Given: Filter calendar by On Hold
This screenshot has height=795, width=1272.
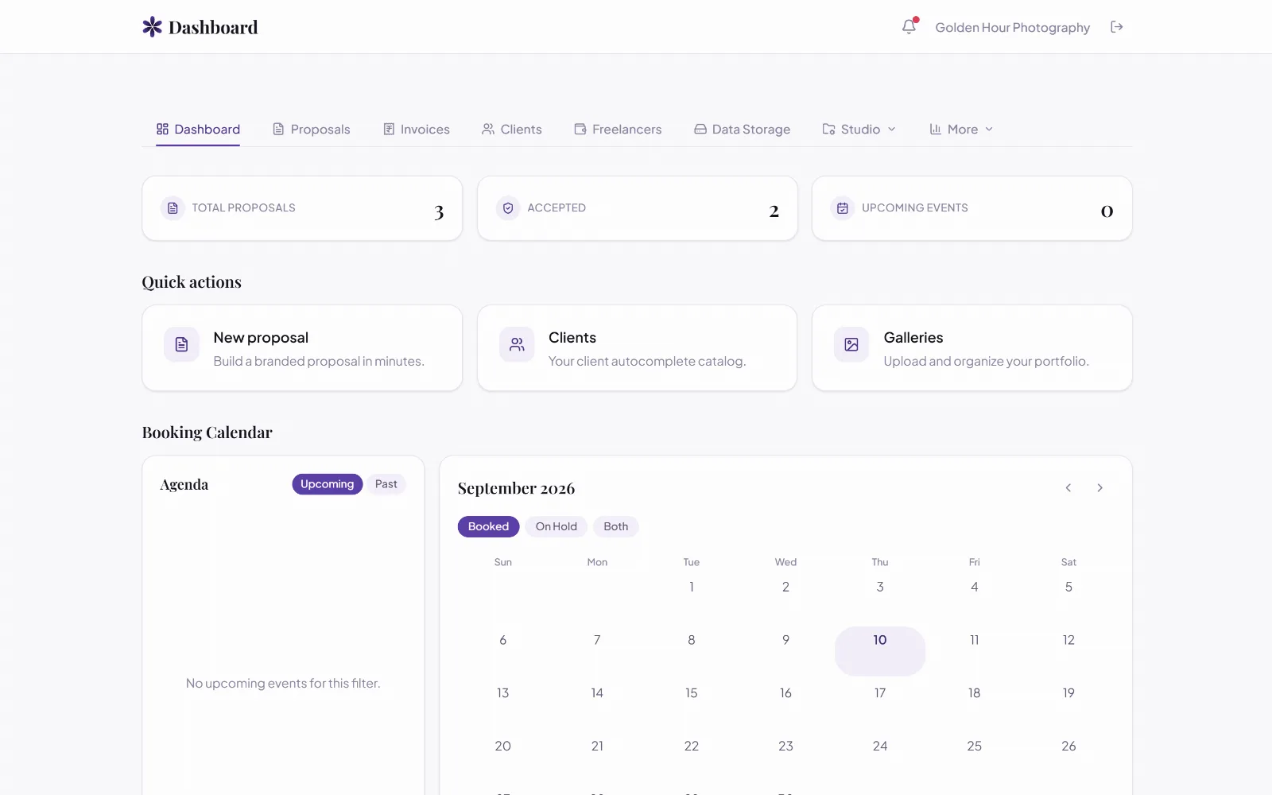Looking at the screenshot, I should click(x=556, y=526).
